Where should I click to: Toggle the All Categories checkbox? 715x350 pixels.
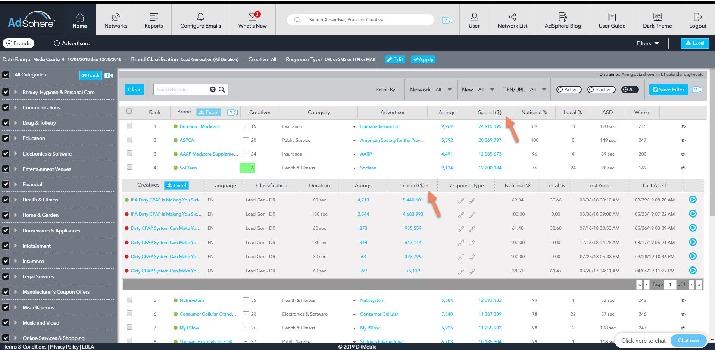(x=6, y=75)
